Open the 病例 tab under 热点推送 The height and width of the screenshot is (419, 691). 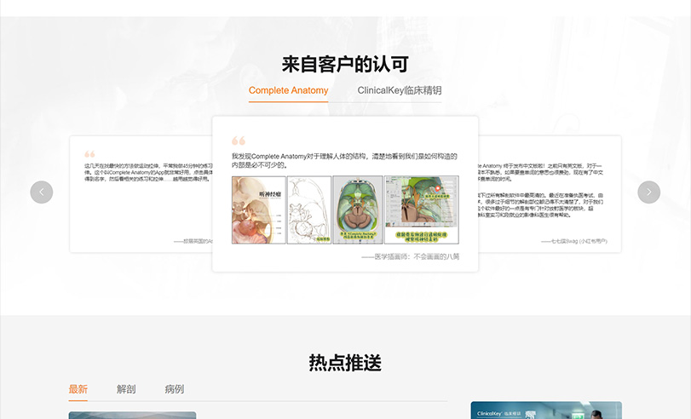pos(174,389)
